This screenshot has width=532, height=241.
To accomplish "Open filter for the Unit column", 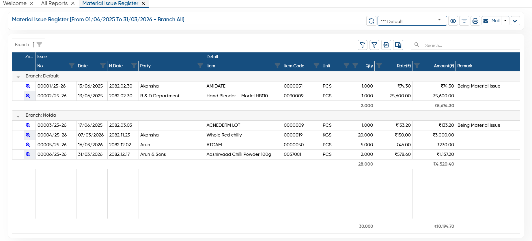I will (346, 66).
